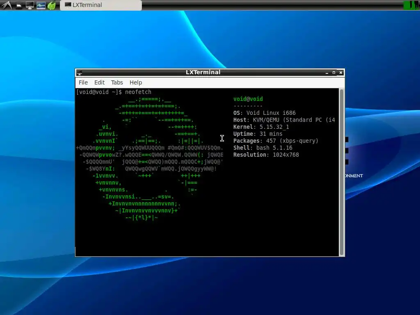Click the 'Uptime: 31 mins' line

pos(258,134)
